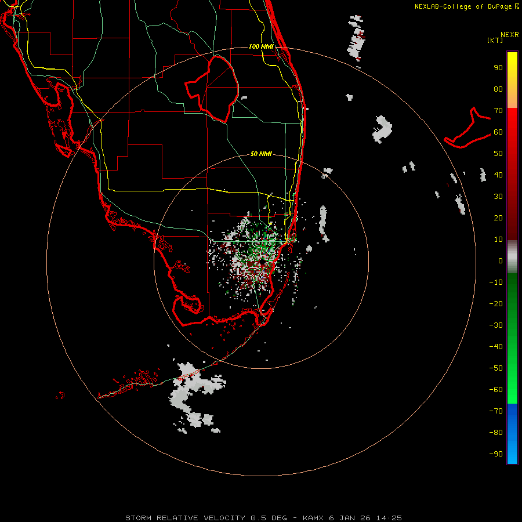Click the 50 value on the velocity scale

[x=498, y=154]
